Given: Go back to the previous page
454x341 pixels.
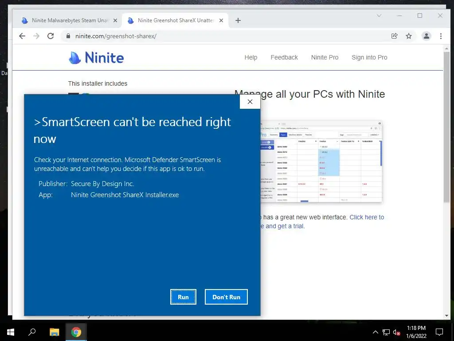Looking at the screenshot, I should (22, 36).
